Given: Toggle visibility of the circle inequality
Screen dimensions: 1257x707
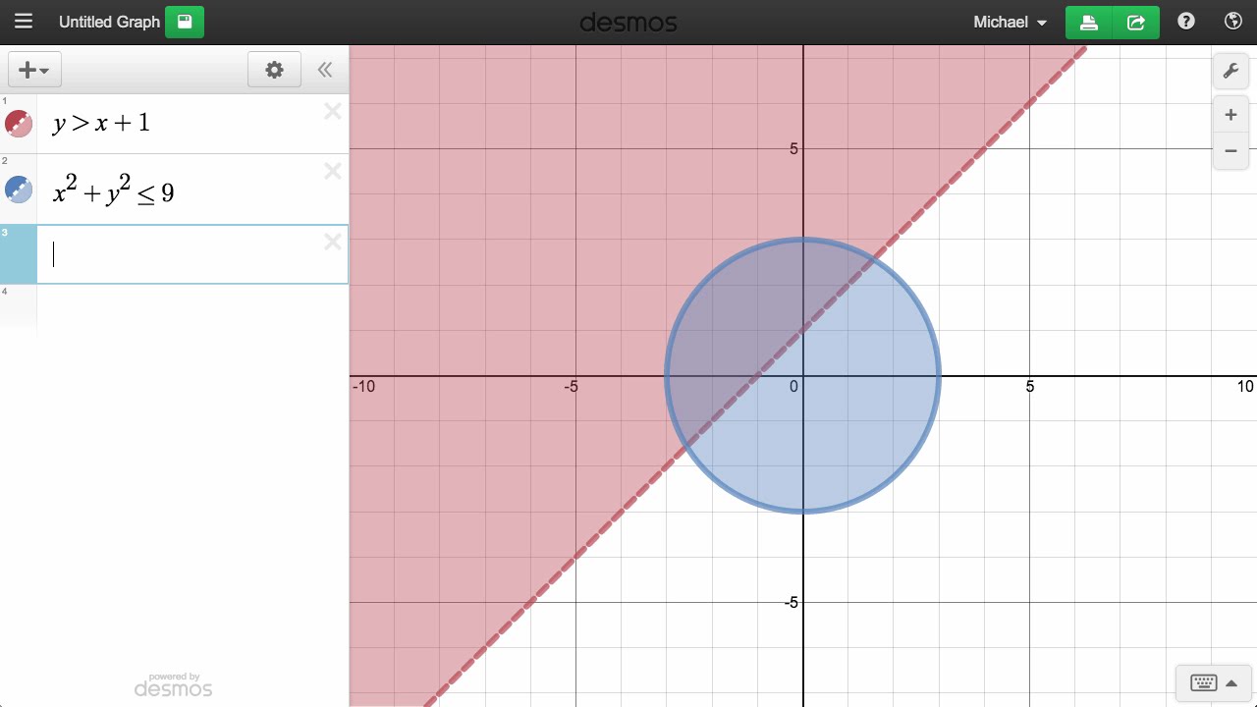Looking at the screenshot, I should 19,190.
